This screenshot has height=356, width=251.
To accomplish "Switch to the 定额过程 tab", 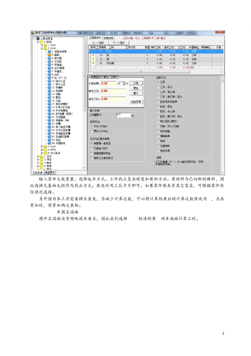I will tap(108, 38).
